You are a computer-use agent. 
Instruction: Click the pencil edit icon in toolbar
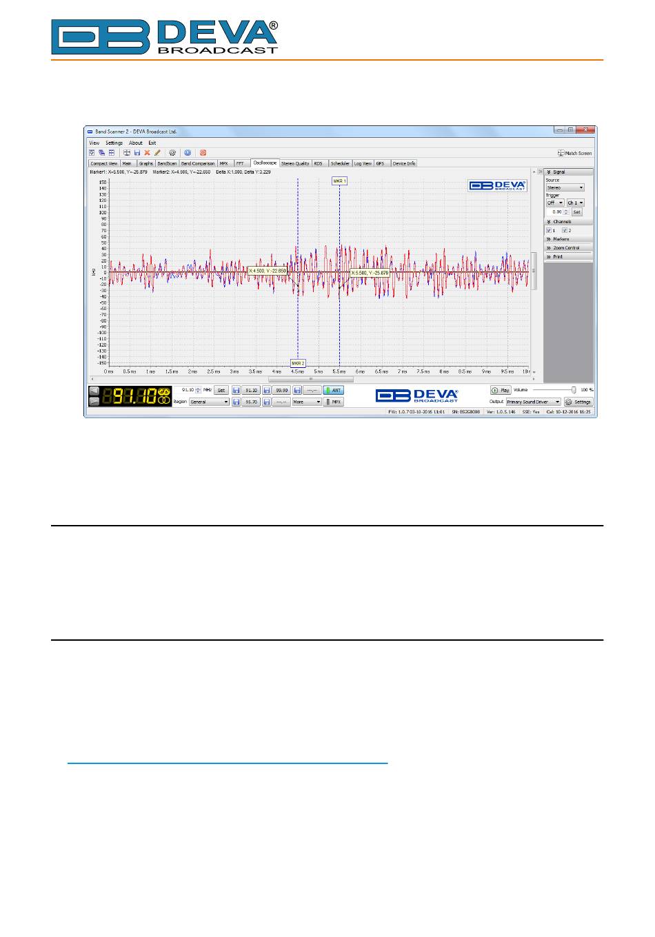point(157,153)
